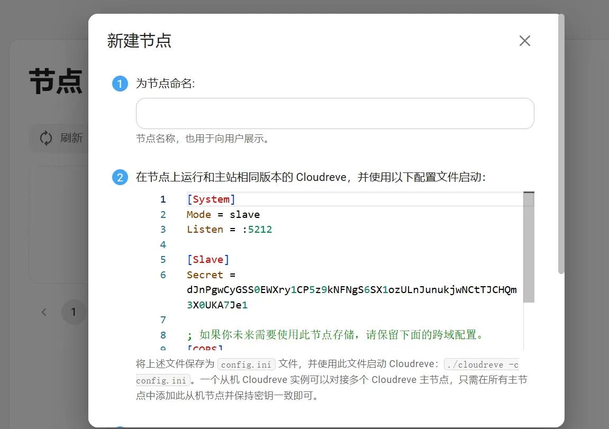Click the 'Listen = :5212' line
The width and height of the screenshot is (609, 429).
click(x=229, y=230)
